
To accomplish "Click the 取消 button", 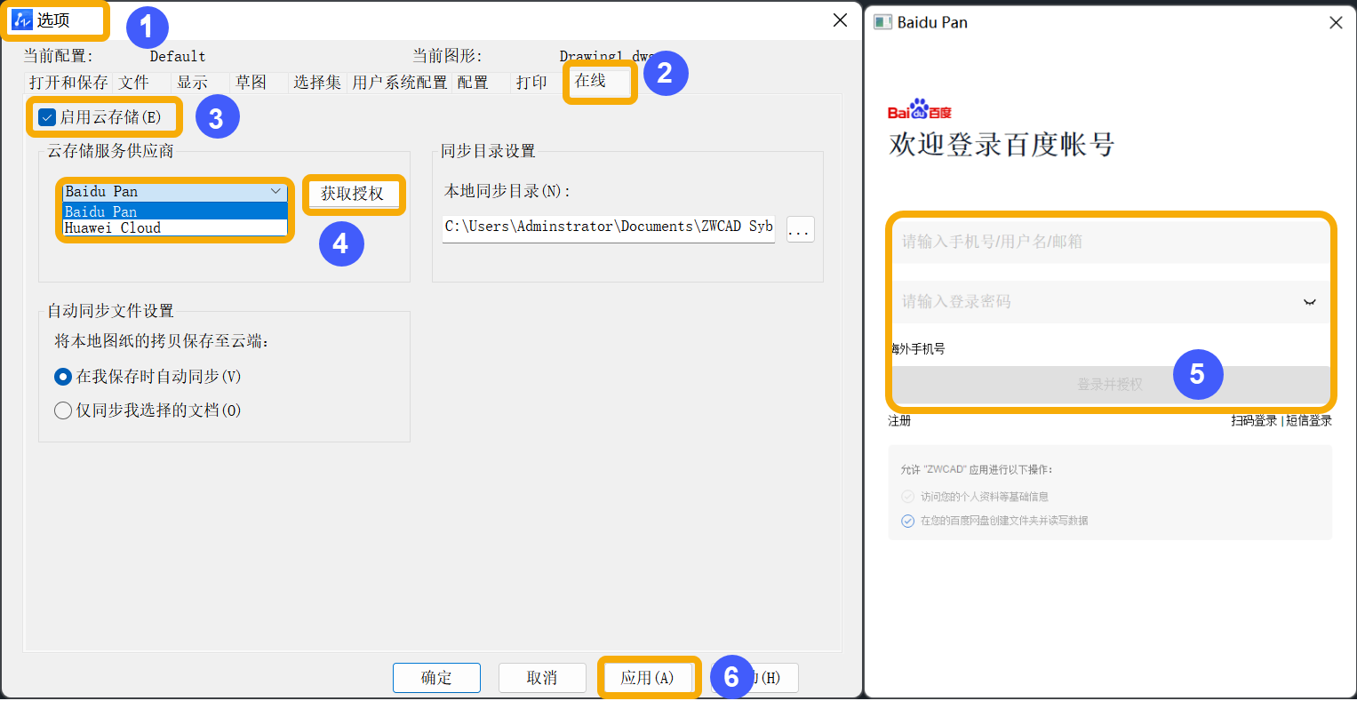I will (542, 678).
